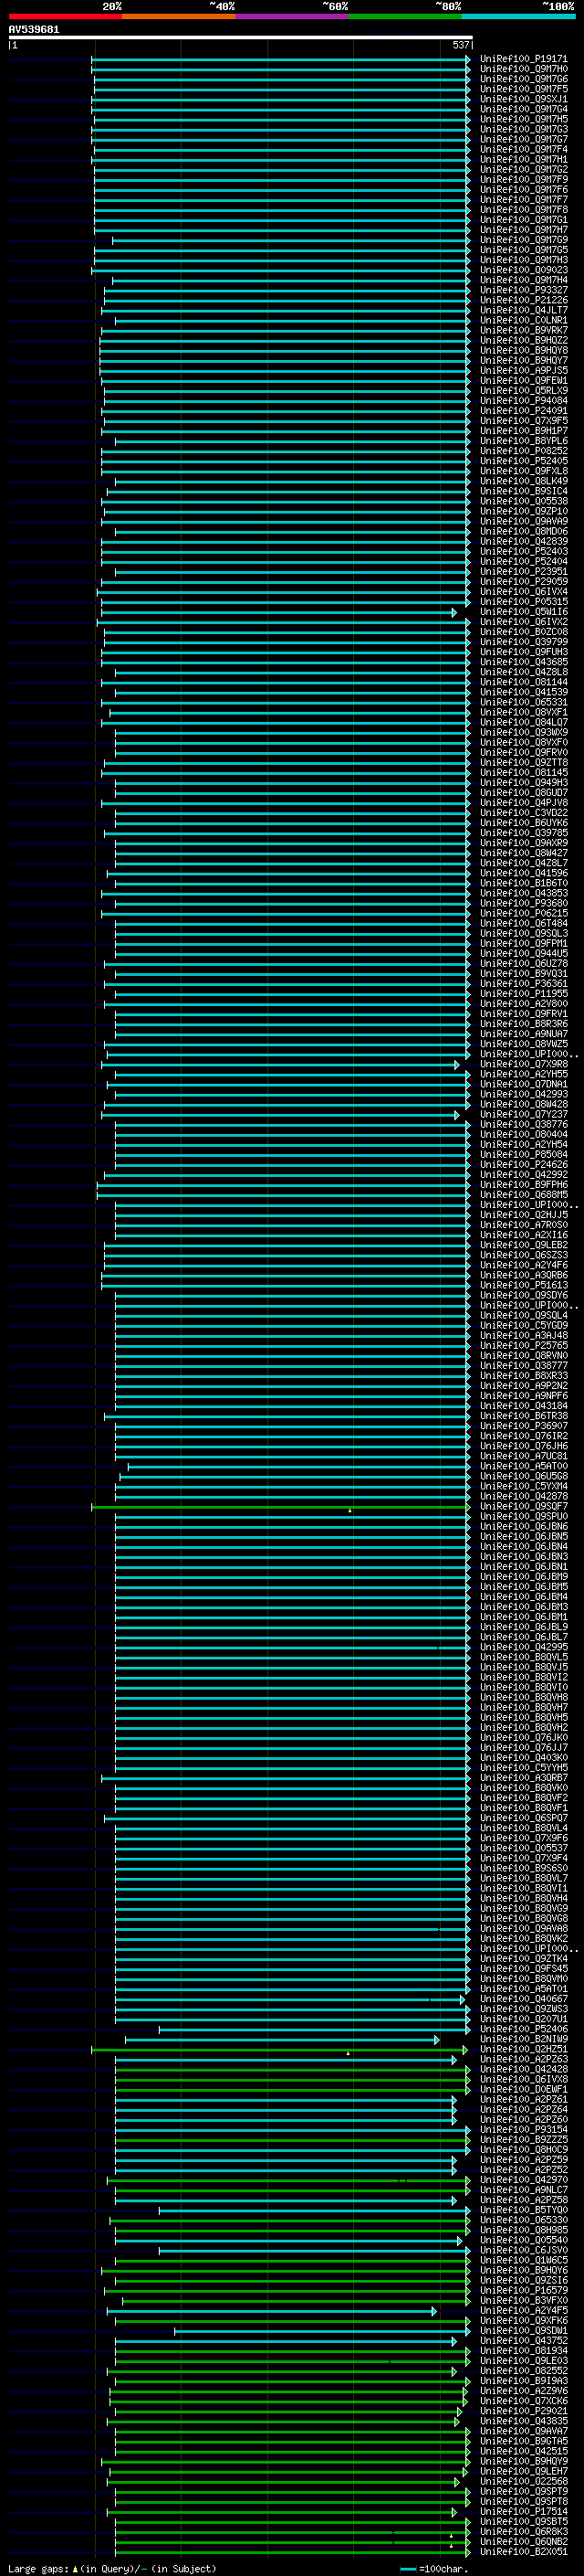The width and height of the screenshot is (584, 2576).
Task: Select hit UniRef100_P25765
Action: pyautogui.click(x=524, y=1345)
